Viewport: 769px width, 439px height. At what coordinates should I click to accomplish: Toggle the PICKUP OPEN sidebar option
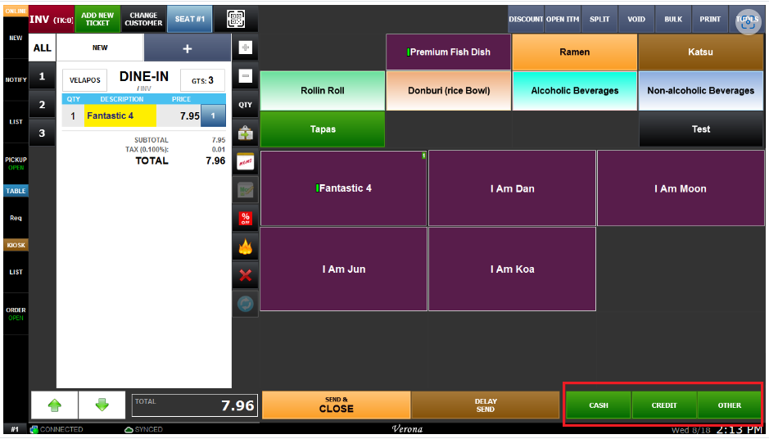(16, 163)
